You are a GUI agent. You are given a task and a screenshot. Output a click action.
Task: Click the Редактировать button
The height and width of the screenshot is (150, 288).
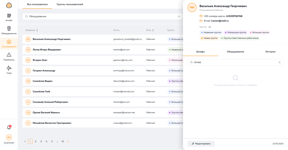[201, 144]
